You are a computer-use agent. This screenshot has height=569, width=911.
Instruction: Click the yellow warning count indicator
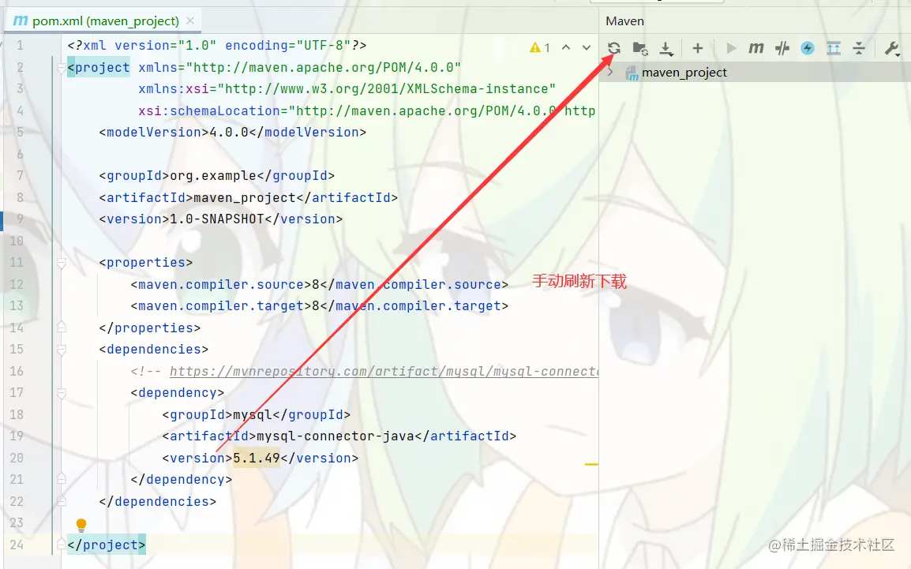(540, 47)
